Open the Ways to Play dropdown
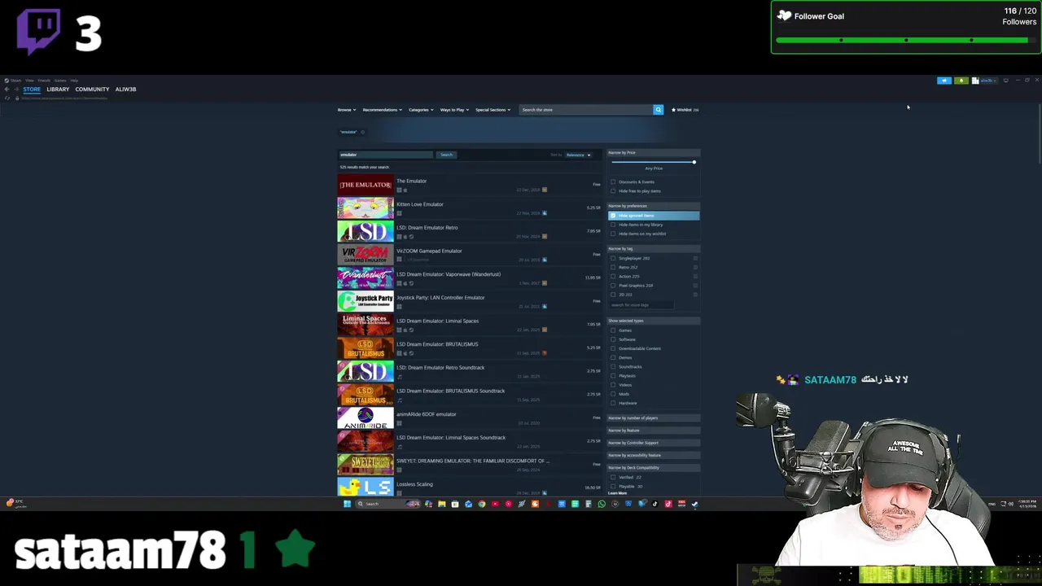The width and height of the screenshot is (1042, 586). (454, 110)
